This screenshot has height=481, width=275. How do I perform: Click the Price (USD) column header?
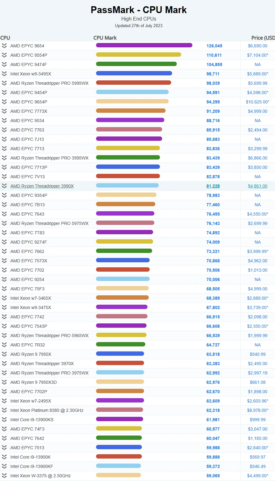(263, 38)
